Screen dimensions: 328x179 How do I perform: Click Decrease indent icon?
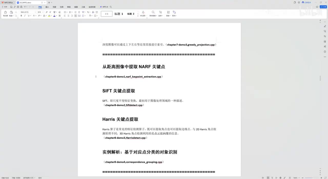point(76,12)
